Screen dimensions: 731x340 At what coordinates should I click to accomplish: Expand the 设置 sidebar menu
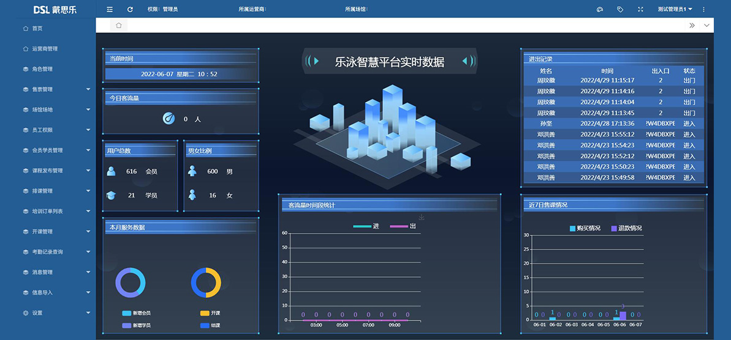coord(55,312)
